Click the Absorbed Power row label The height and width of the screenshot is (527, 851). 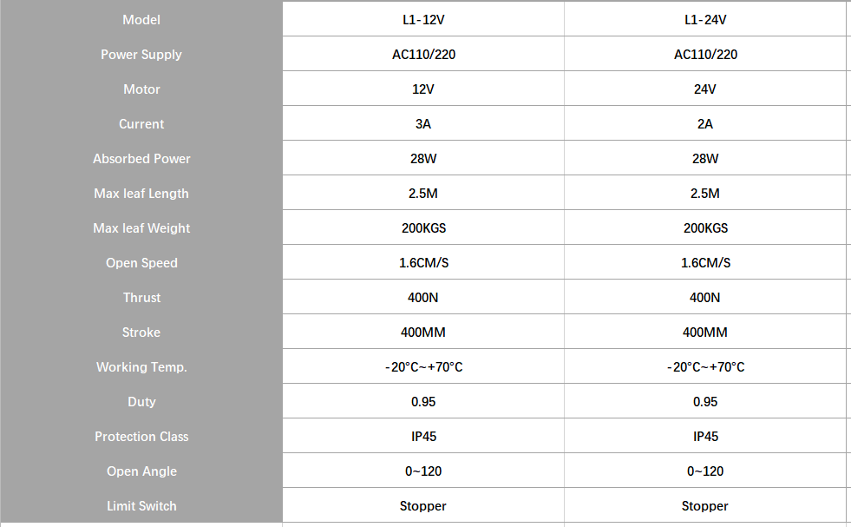(141, 158)
